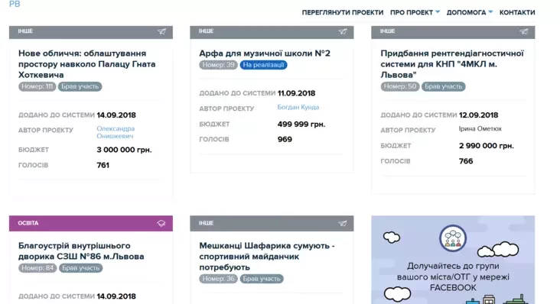The width and height of the screenshot is (560, 304).
Task: Expand the ДОПОМОГА dropdown arrow
Action: (x=490, y=12)
